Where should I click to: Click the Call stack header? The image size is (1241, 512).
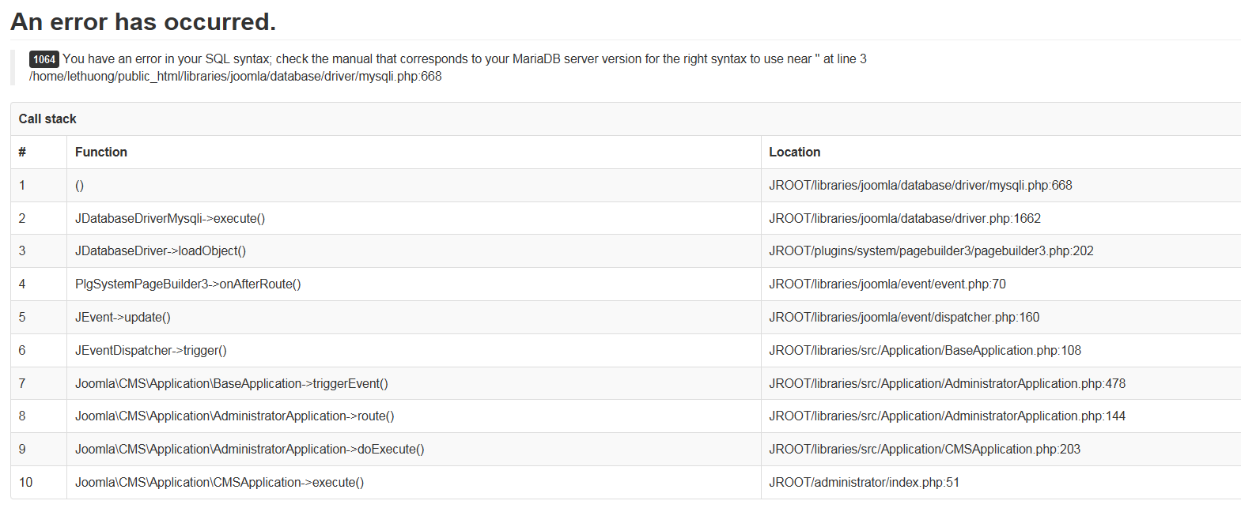pyautogui.click(x=47, y=119)
